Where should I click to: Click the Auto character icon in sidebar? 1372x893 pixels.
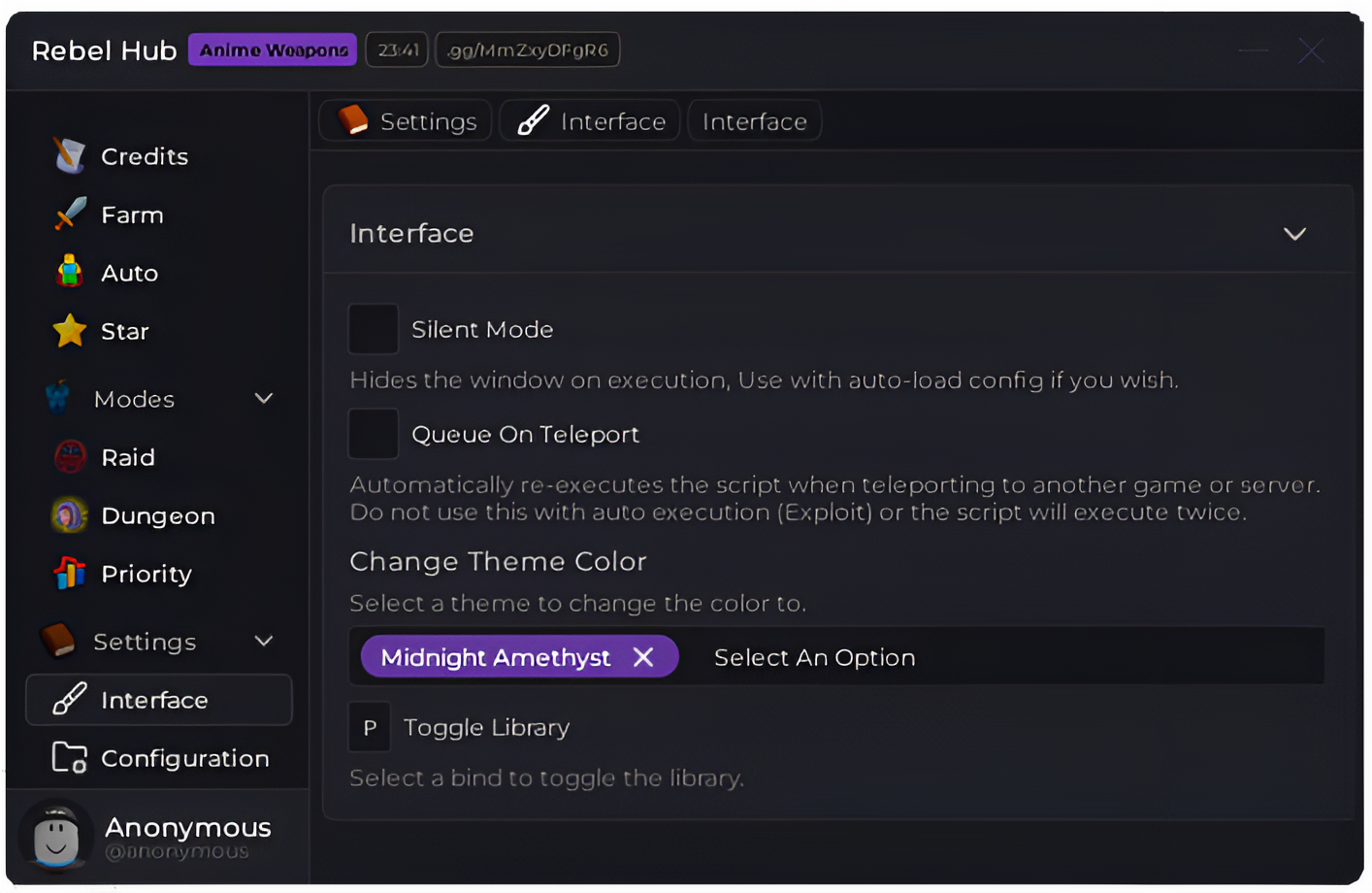click(x=68, y=272)
